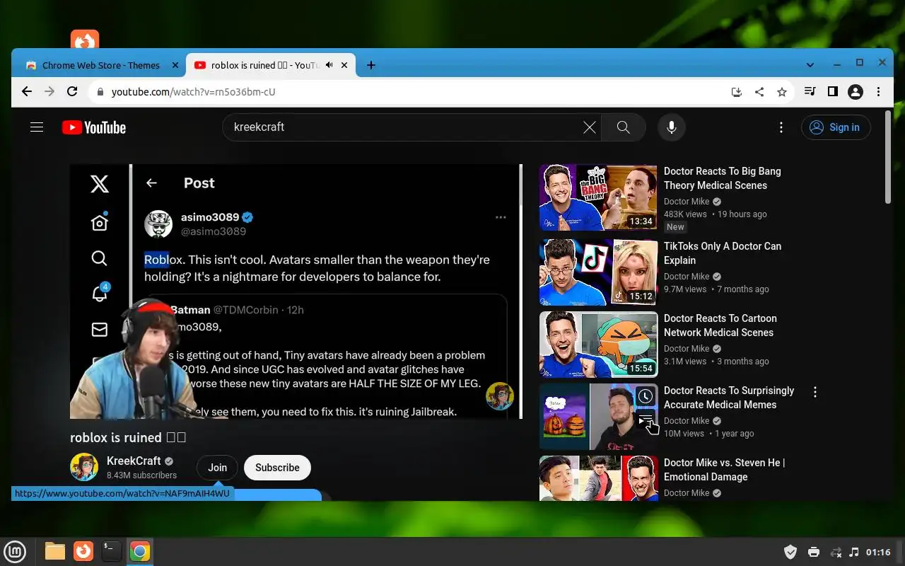This screenshot has width=905, height=566.
Task: Start voice search with microphone
Action: tap(672, 127)
